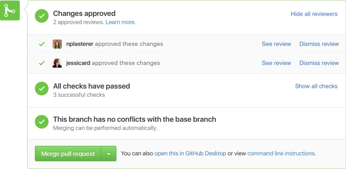Image resolution: width=346 pixels, height=169 pixels.
Task: Open the Learn more link
Action: pyautogui.click(x=121, y=22)
